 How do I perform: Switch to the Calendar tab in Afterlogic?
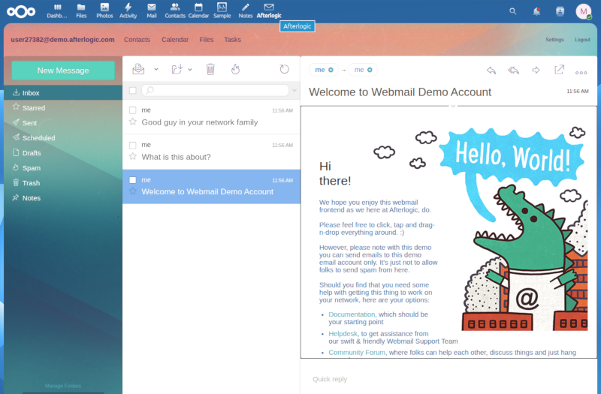pyautogui.click(x=175, y=40)
